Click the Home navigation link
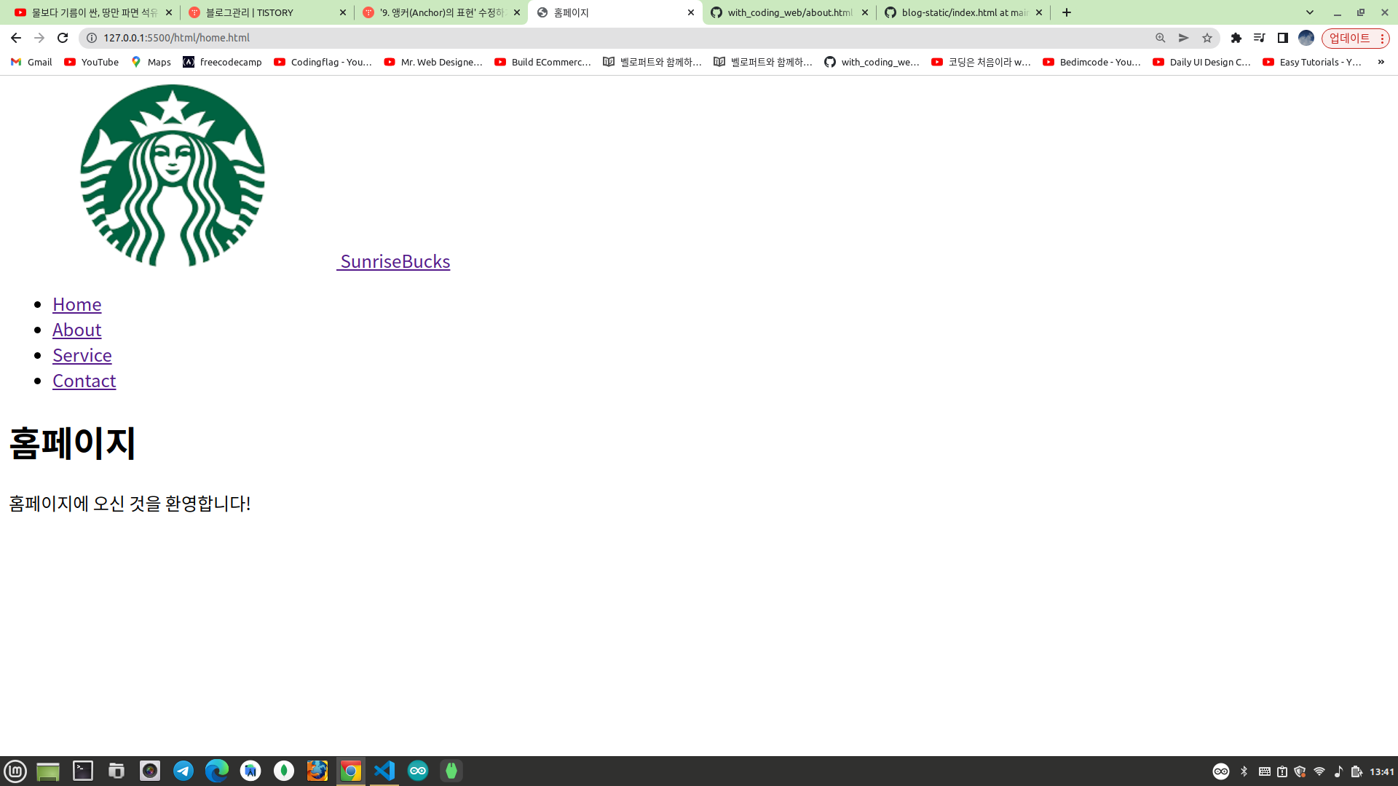This screenshot has height=786, width=1398. pyautogui.click(x=76, y=304)
